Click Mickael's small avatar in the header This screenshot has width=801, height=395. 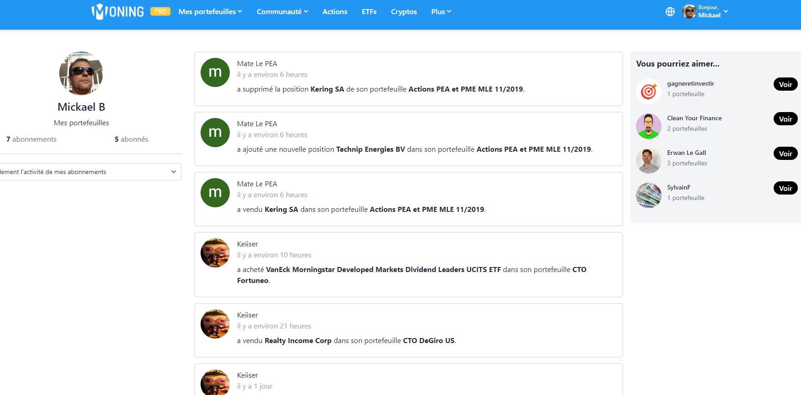click(689, 11)
